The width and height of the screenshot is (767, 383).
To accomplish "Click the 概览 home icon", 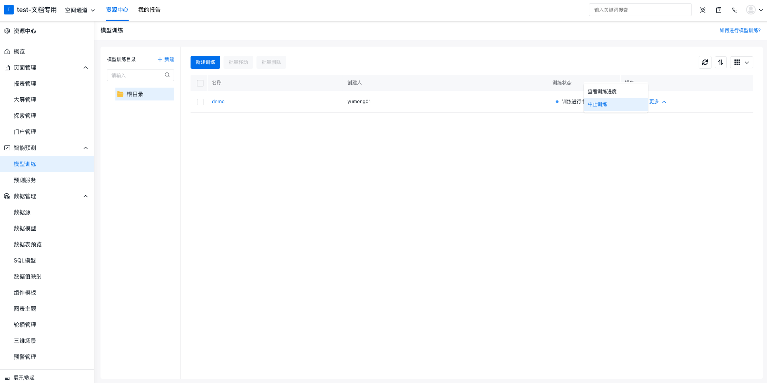I will coord(7,51).
